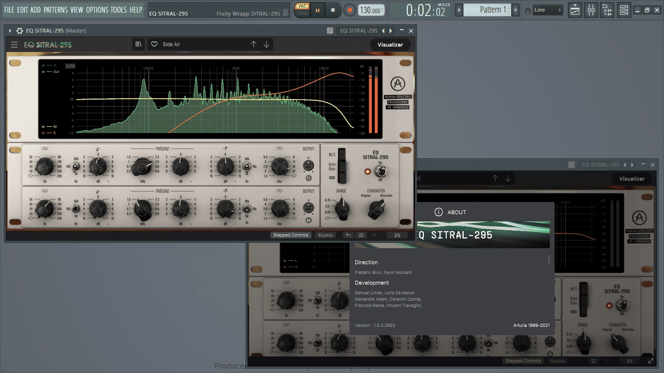Click Bypass in the Master window

(x=325, y=235)
